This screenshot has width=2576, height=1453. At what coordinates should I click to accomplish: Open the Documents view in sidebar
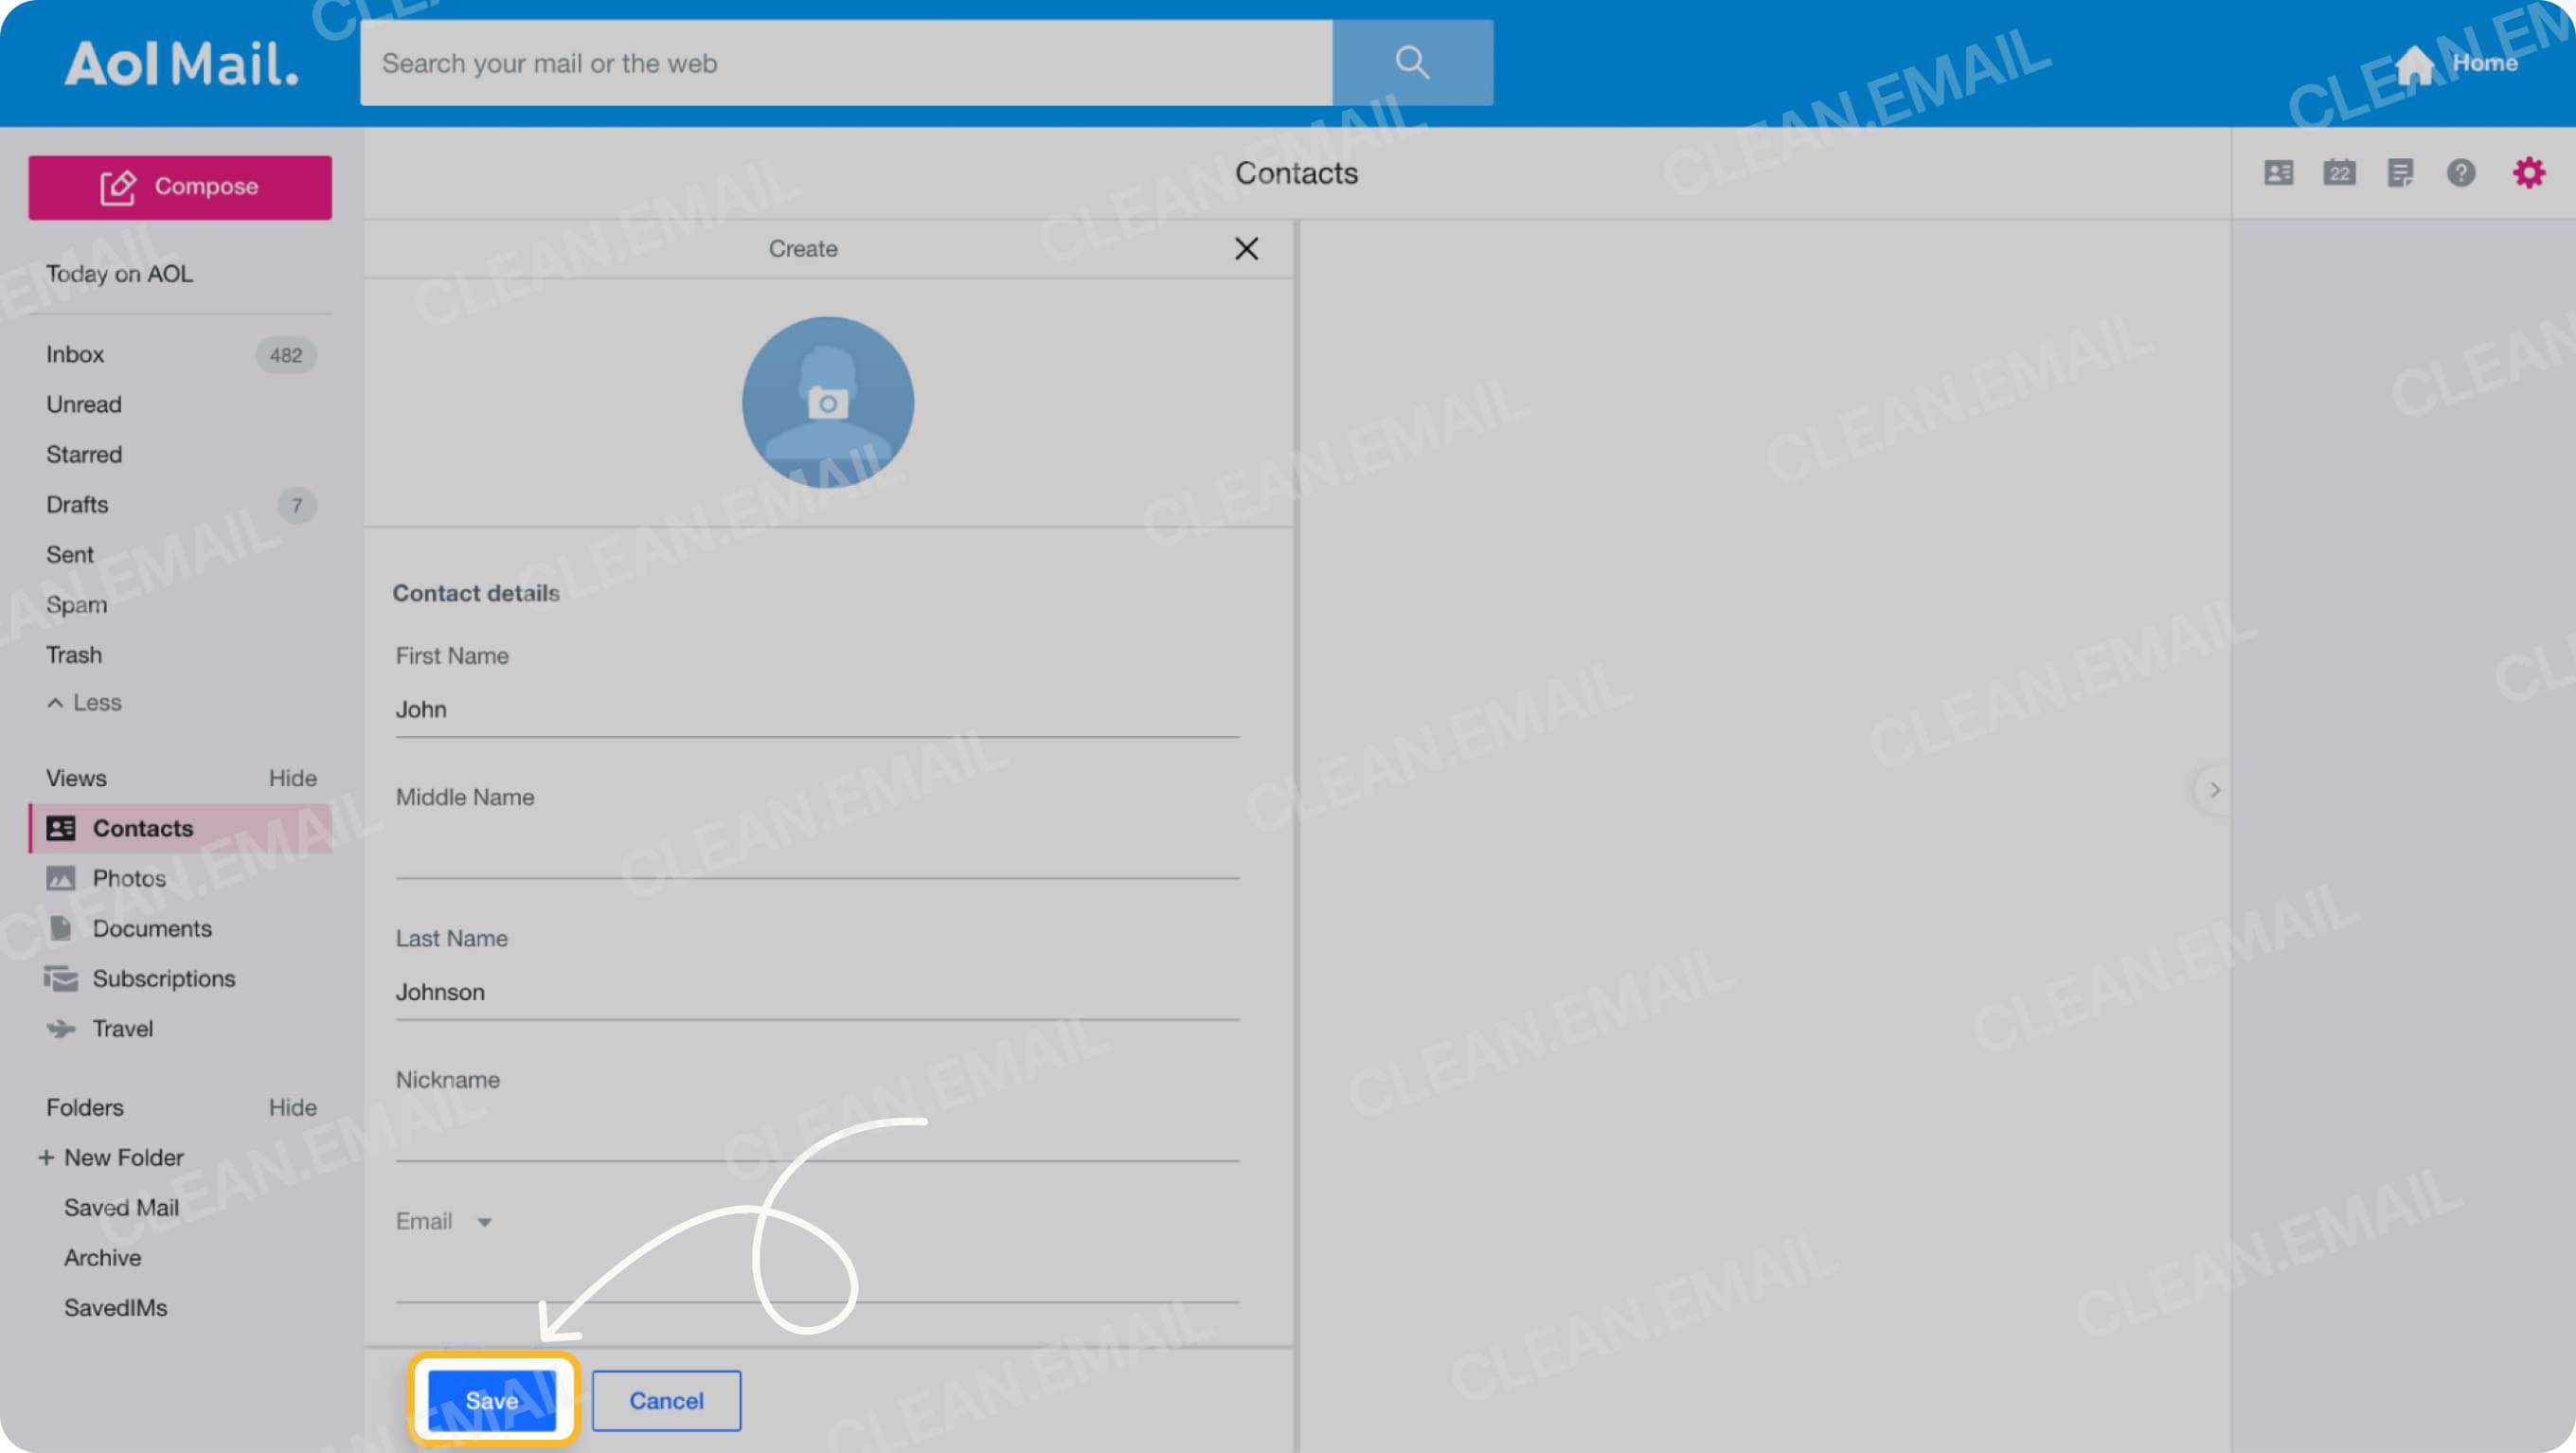pos(152,928)
